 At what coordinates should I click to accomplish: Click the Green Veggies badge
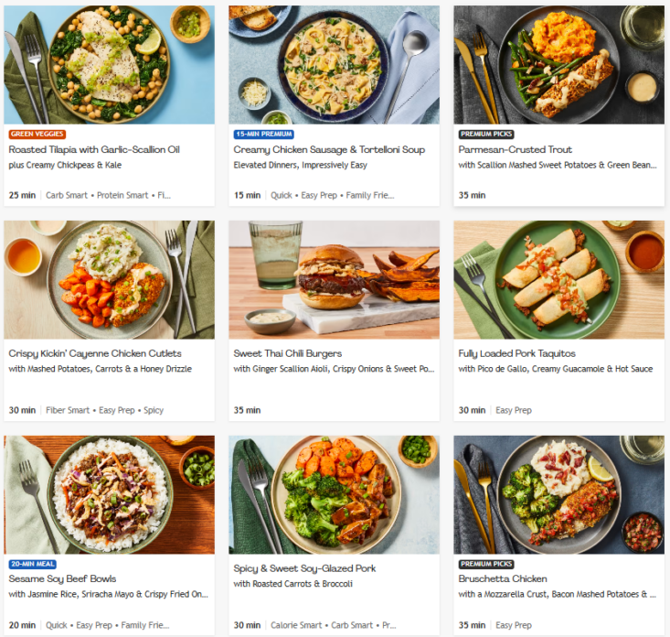point(37,135)
